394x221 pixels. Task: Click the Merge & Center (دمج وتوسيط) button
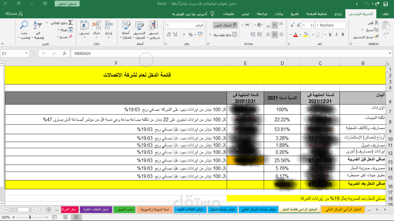point(225,35)
